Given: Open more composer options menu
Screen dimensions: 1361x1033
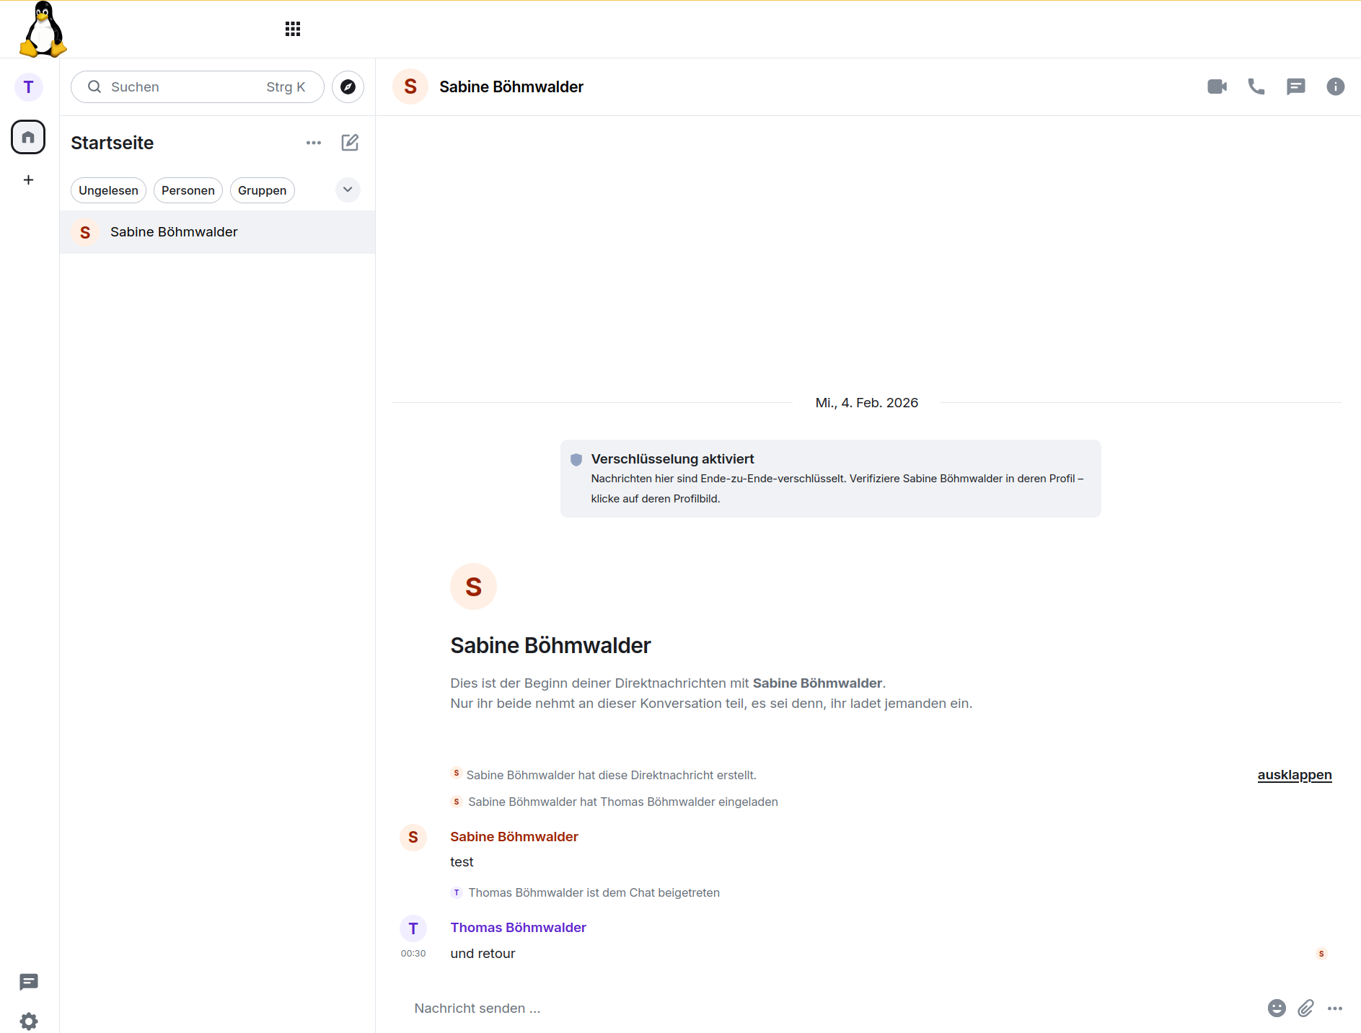Looking at the screenshot, I should click(1334, 1008).
